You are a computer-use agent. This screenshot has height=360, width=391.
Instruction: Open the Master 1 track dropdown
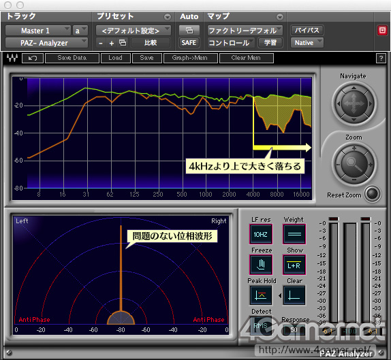point(38,31)
